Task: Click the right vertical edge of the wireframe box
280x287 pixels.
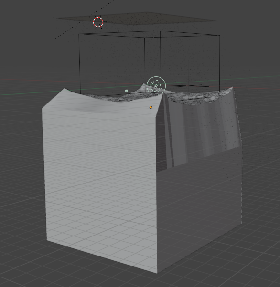Action: tap(220, 64)
